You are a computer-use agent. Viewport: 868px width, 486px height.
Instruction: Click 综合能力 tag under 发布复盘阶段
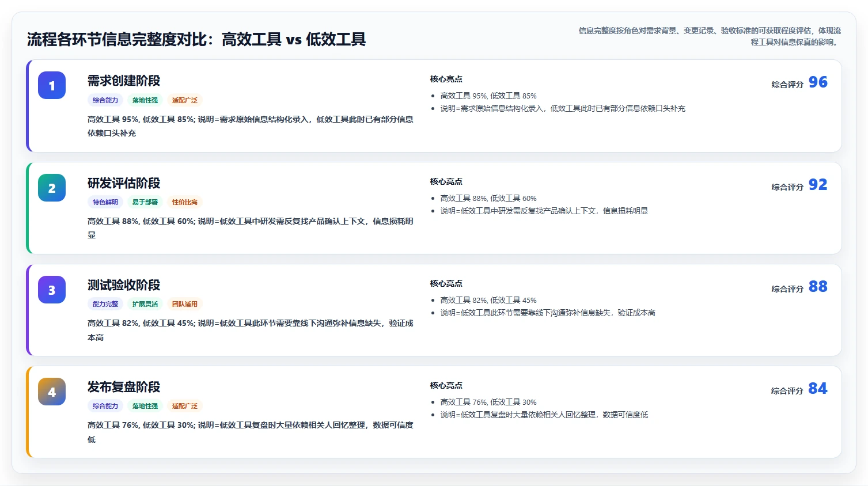click(105, 406)
